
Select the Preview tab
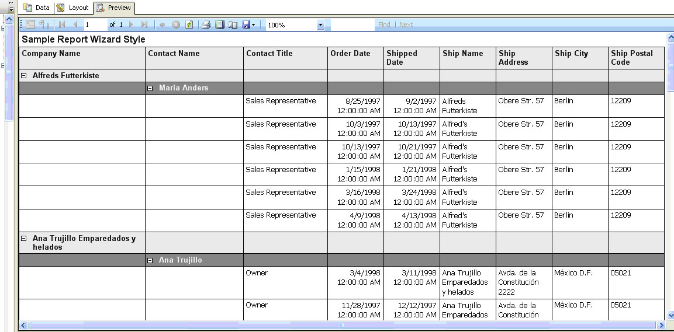coord(114,8)
